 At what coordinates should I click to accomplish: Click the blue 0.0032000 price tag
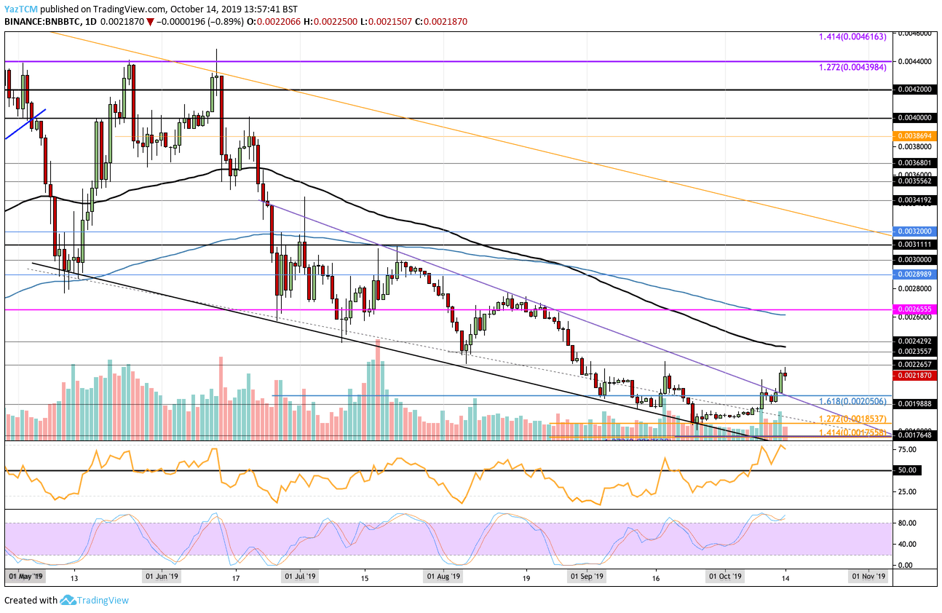915,232
